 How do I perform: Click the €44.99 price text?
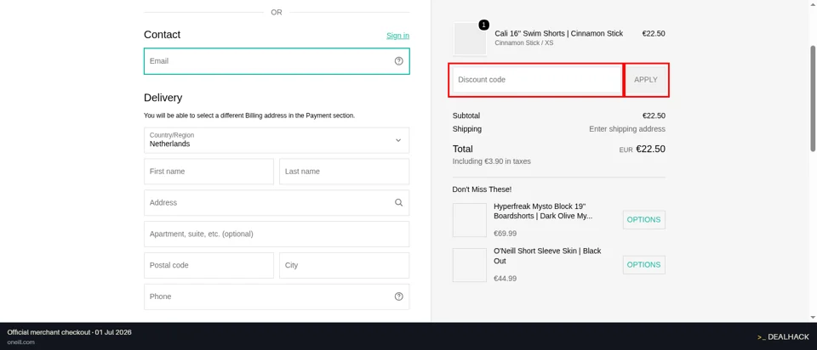(506, 279)
